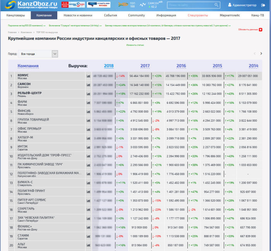271x251 pixels.
Task: Open chart icon for СТАММ row
Action: click(x=88, y=236)
